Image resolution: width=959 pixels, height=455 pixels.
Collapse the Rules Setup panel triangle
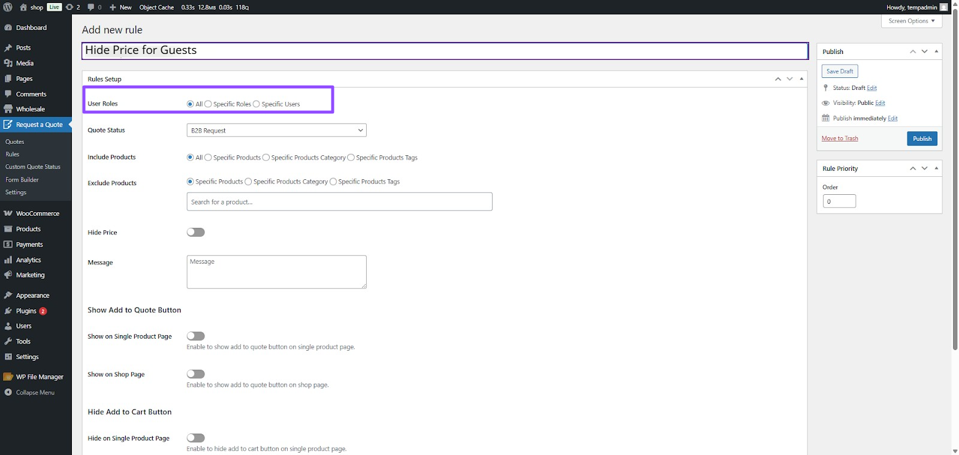(x=801, y=79)
